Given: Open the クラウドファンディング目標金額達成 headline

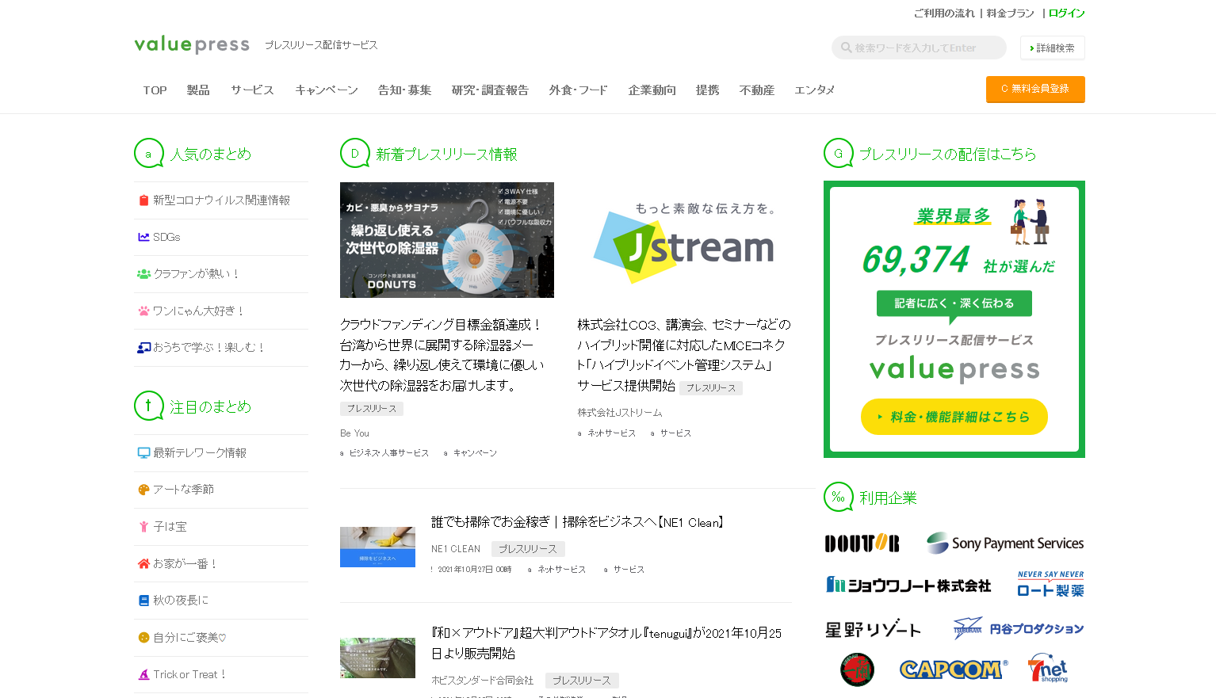Looking at the screenshot, I should [x=442, y=355].
